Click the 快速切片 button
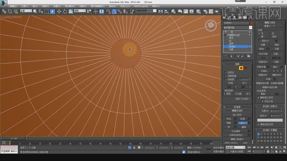287x161 pixels. coord(263,62)
